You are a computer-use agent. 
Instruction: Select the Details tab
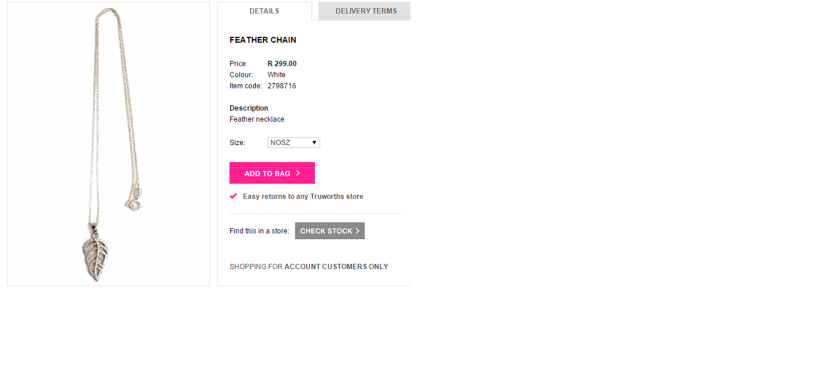[264, 11]
